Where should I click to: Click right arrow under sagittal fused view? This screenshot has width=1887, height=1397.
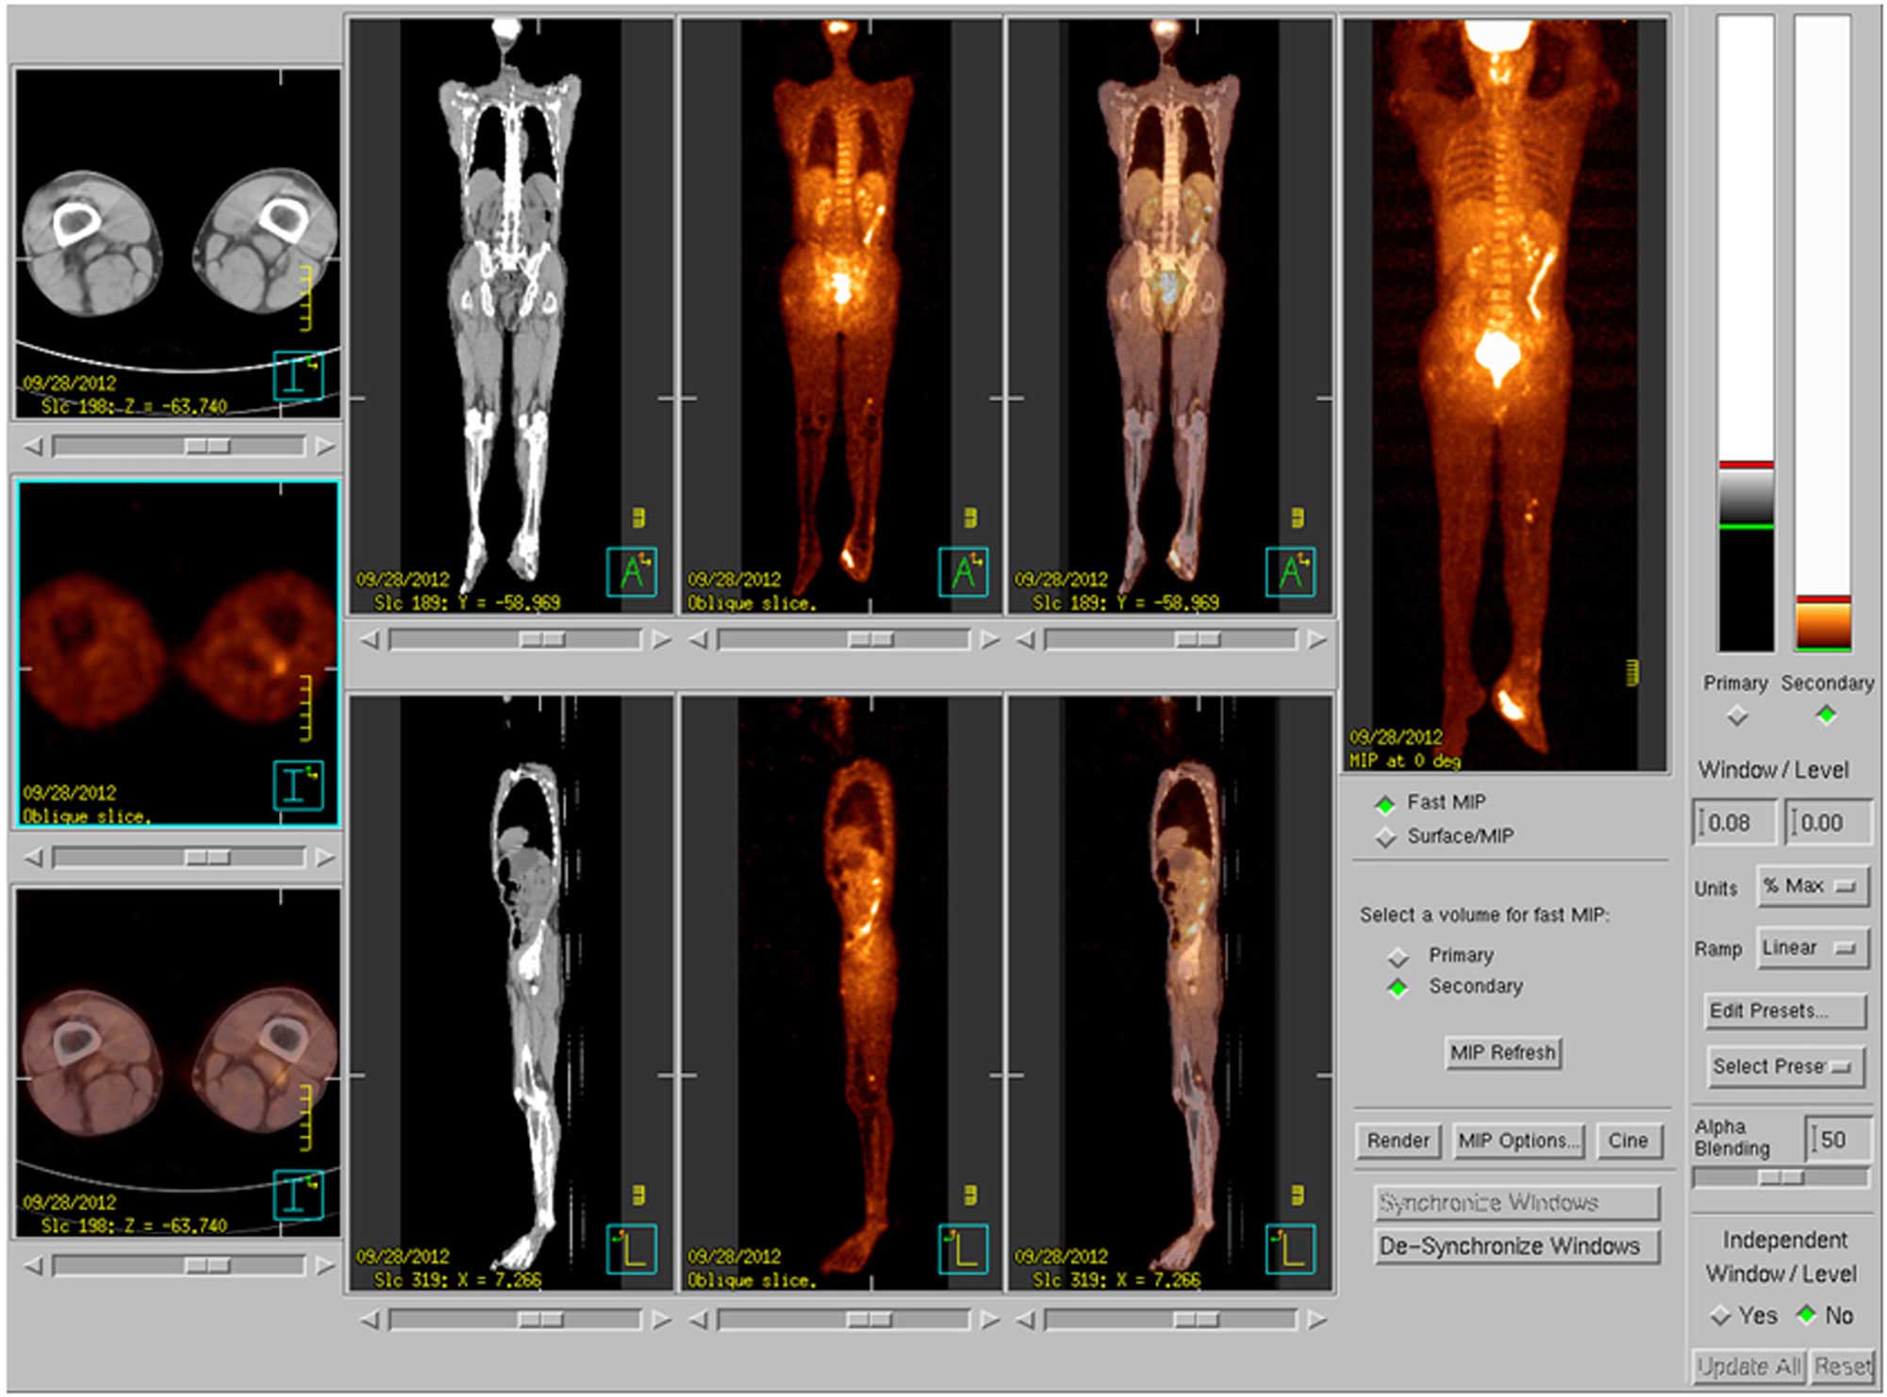tap(1317, 1321)
